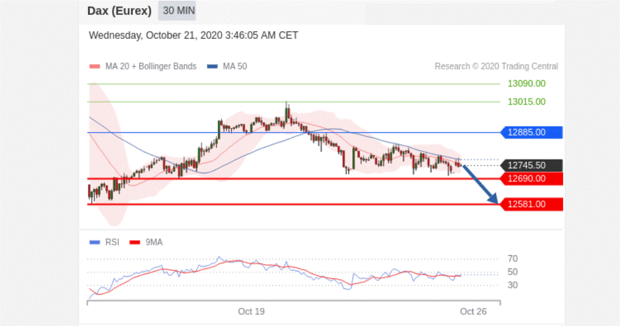Click the Dax (Eurex) chart title

click(119, 11)
